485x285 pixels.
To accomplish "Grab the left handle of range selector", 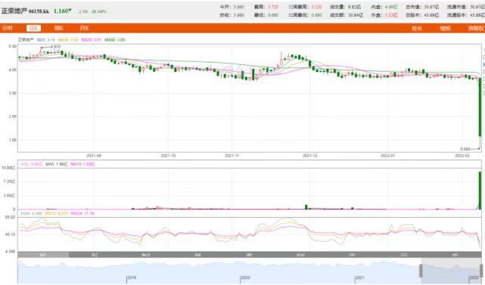I will tap(421, 271).
